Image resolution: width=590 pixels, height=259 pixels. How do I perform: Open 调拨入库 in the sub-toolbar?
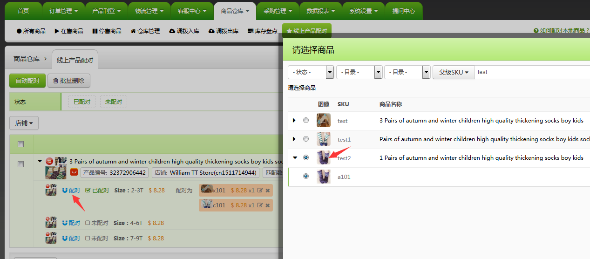click(x=184, y=31)
